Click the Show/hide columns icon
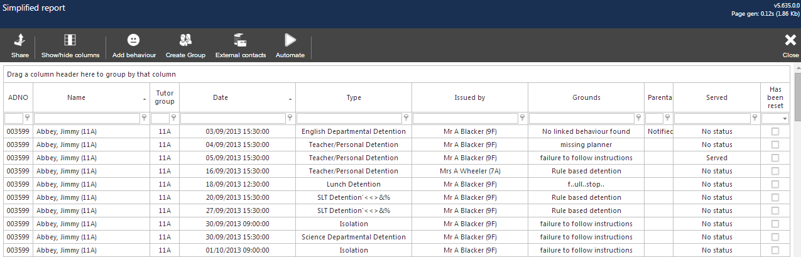Viewport: 801px width, 257px height. click(70, 40)
